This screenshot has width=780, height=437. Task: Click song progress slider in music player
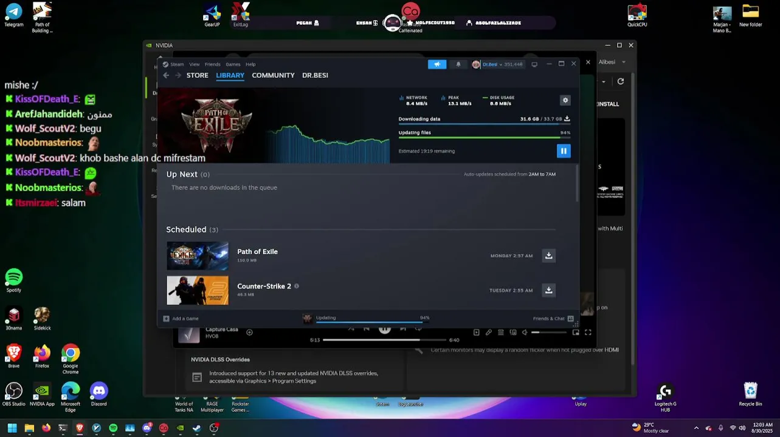384,340
